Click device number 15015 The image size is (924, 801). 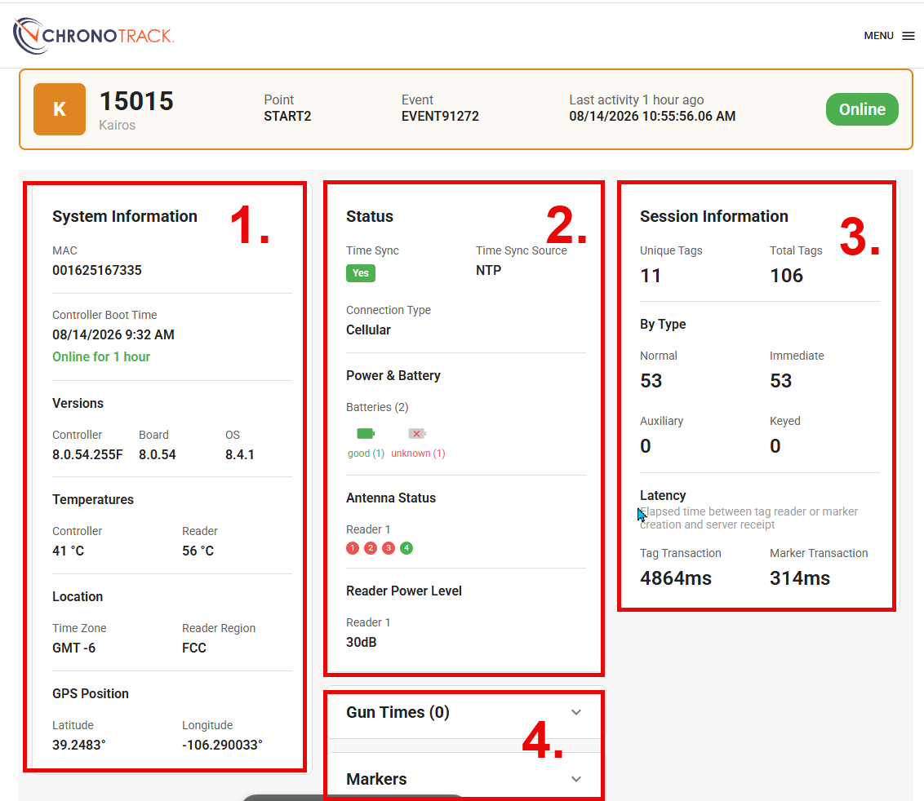coord(136,101)
